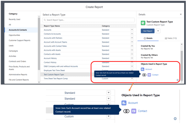Viewport: 187px width, 125px height.
Task: Select Employee Test Time Sheet report type
Action: [x=54, y=71]
